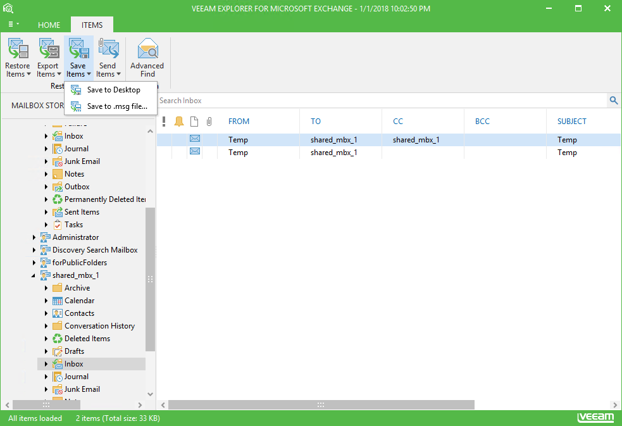The width and height of the screenshot is (622, 426).
Task: Select the second Temp message row
Action: tap(389, 153)
